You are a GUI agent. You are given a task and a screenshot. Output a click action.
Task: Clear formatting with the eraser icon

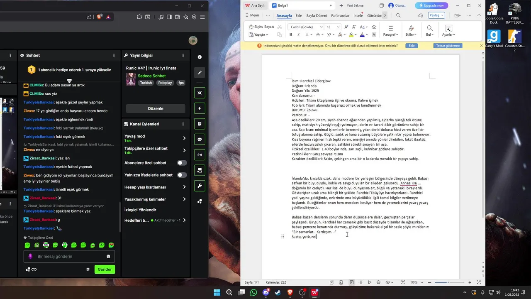pyautogui.click(x=374, y=27)
